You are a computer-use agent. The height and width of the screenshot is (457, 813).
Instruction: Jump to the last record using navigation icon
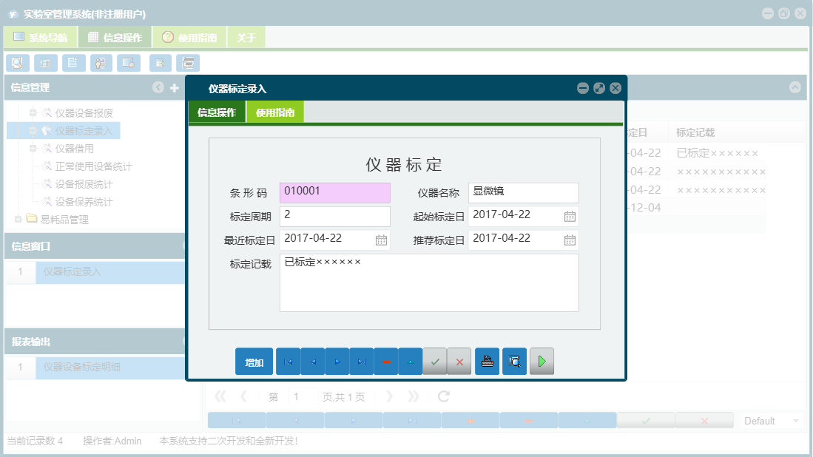click(x=361, y=362)
